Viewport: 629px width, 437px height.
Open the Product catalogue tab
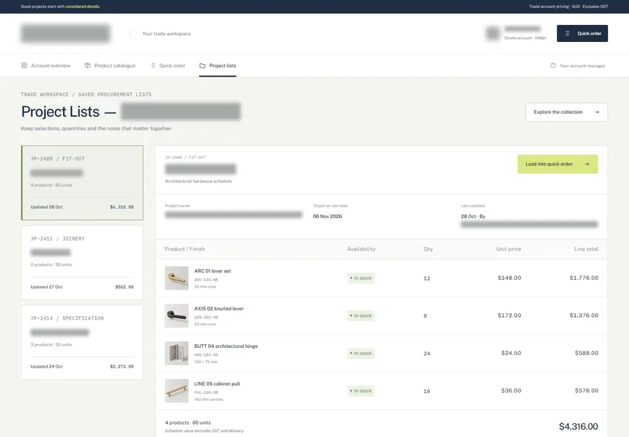[x=110, y=66]
